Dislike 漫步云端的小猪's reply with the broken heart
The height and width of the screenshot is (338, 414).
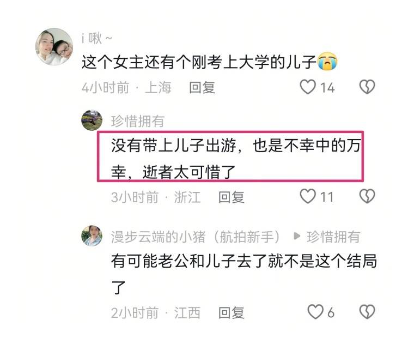tap(367, 312)
